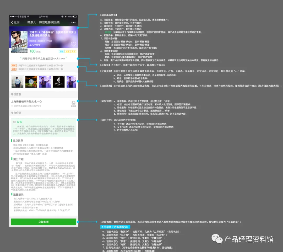Click the alarm clock status icon

pos(66,17)
